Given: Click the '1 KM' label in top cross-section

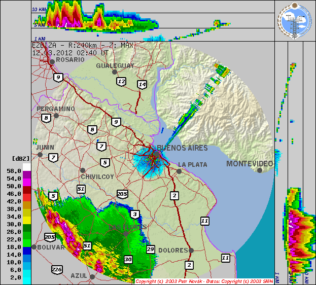Looking at the screenshot, I should [40, 39].
